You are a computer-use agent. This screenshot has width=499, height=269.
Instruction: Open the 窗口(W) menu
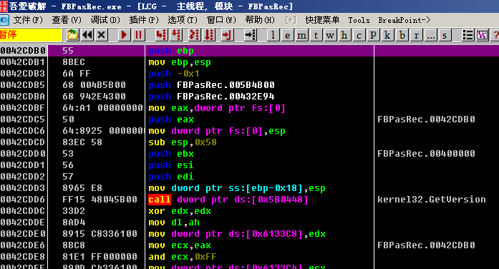coord(221,20)
